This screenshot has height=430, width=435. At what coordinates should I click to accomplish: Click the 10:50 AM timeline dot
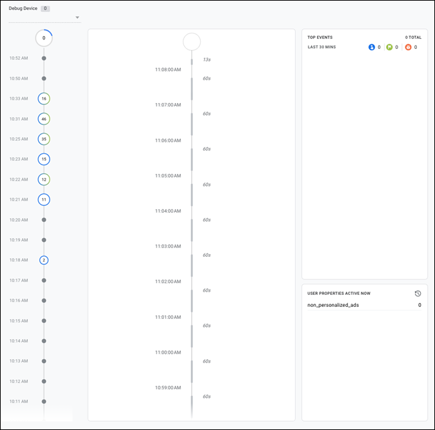[43, 78]
